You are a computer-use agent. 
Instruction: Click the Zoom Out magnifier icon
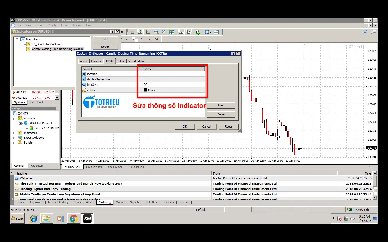pos(164,32)
